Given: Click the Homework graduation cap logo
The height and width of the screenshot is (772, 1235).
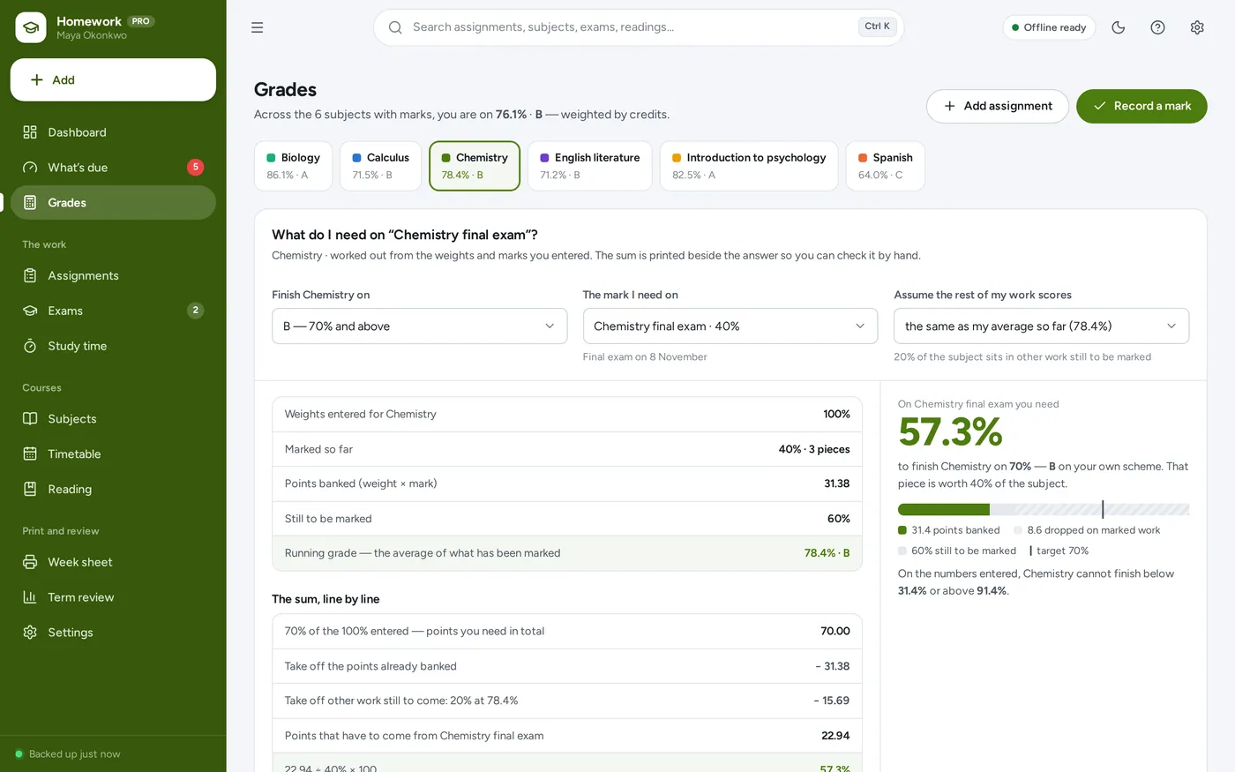Looking at the screenshot, I should pos(31,27).
